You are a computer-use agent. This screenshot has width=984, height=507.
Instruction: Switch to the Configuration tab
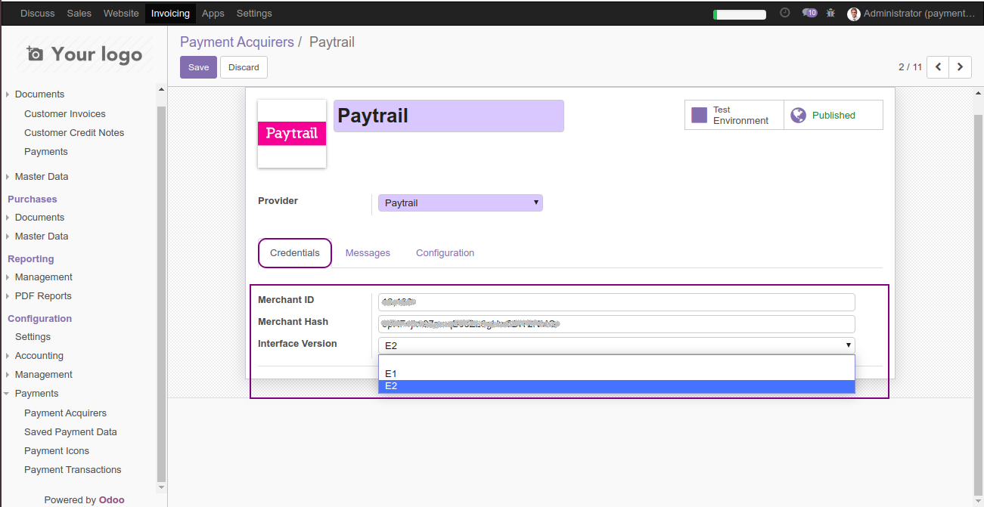[x=445, y=253]
